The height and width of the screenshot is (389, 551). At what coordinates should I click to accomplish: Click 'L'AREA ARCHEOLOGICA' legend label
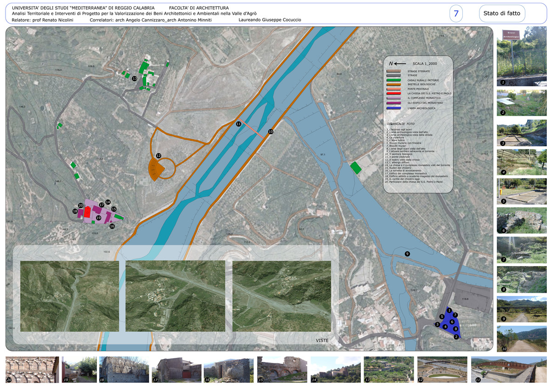[422, 108]
